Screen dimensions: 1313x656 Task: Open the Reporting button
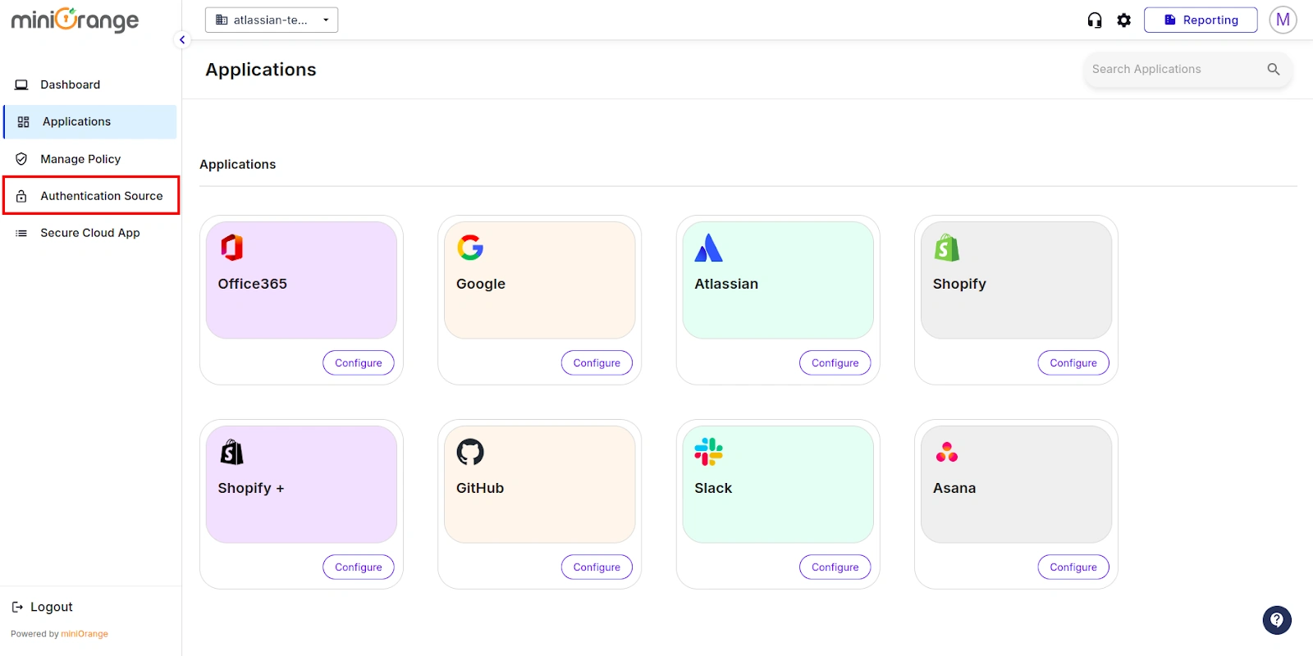tap(1201, 20)
